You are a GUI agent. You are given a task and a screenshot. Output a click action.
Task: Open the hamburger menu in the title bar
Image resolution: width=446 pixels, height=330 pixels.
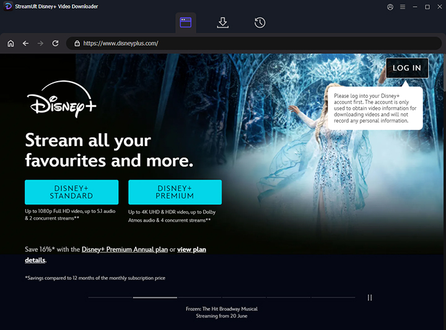click(403, 7)
